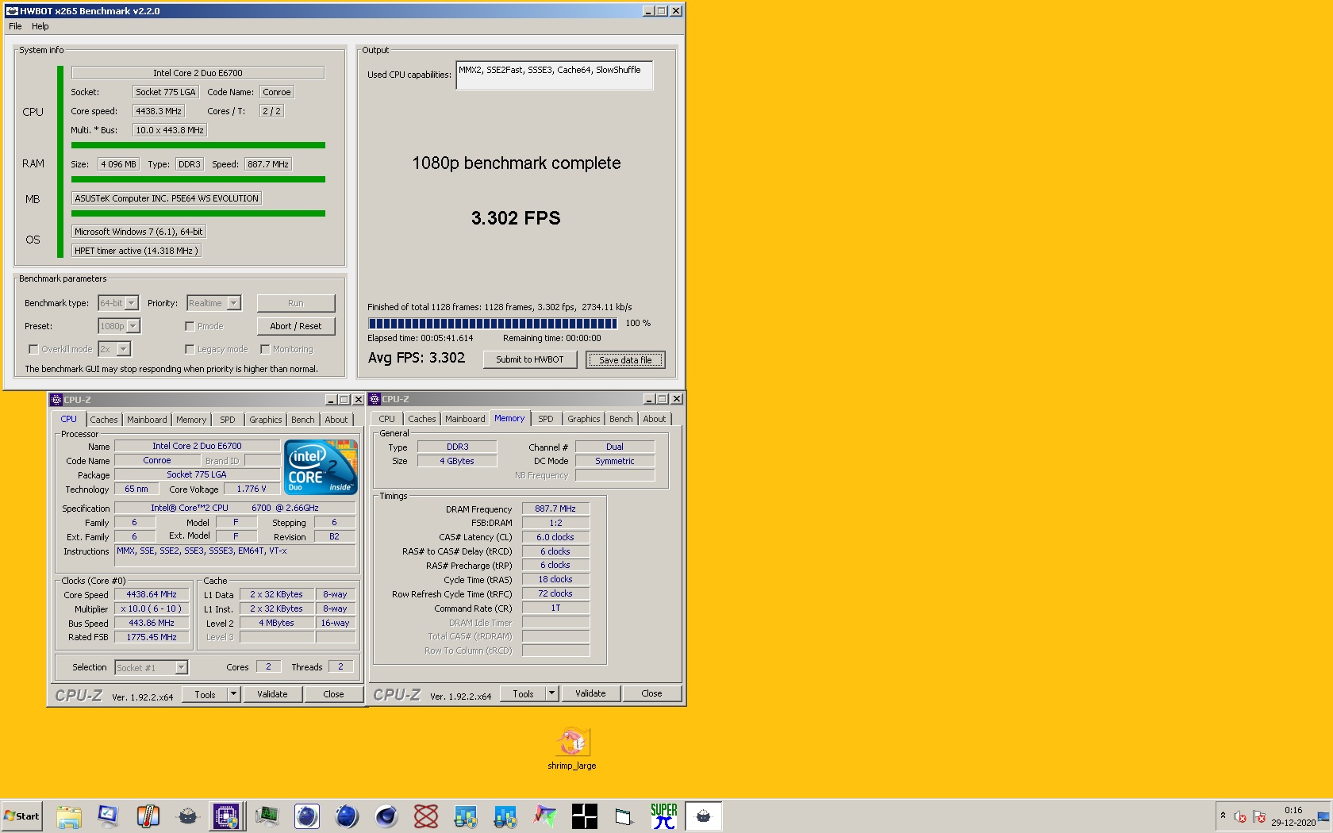
Task: Click the framed blue sphere taskbar icon
Action: tap(306, 816)
